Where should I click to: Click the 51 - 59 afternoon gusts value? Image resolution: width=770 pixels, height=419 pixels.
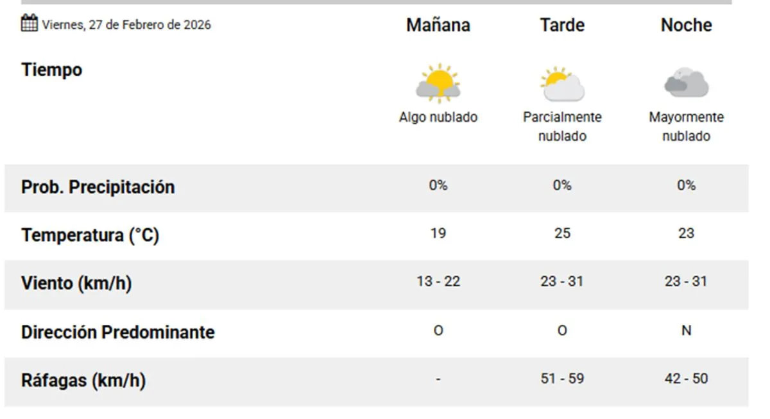click(x=562, y=379)
